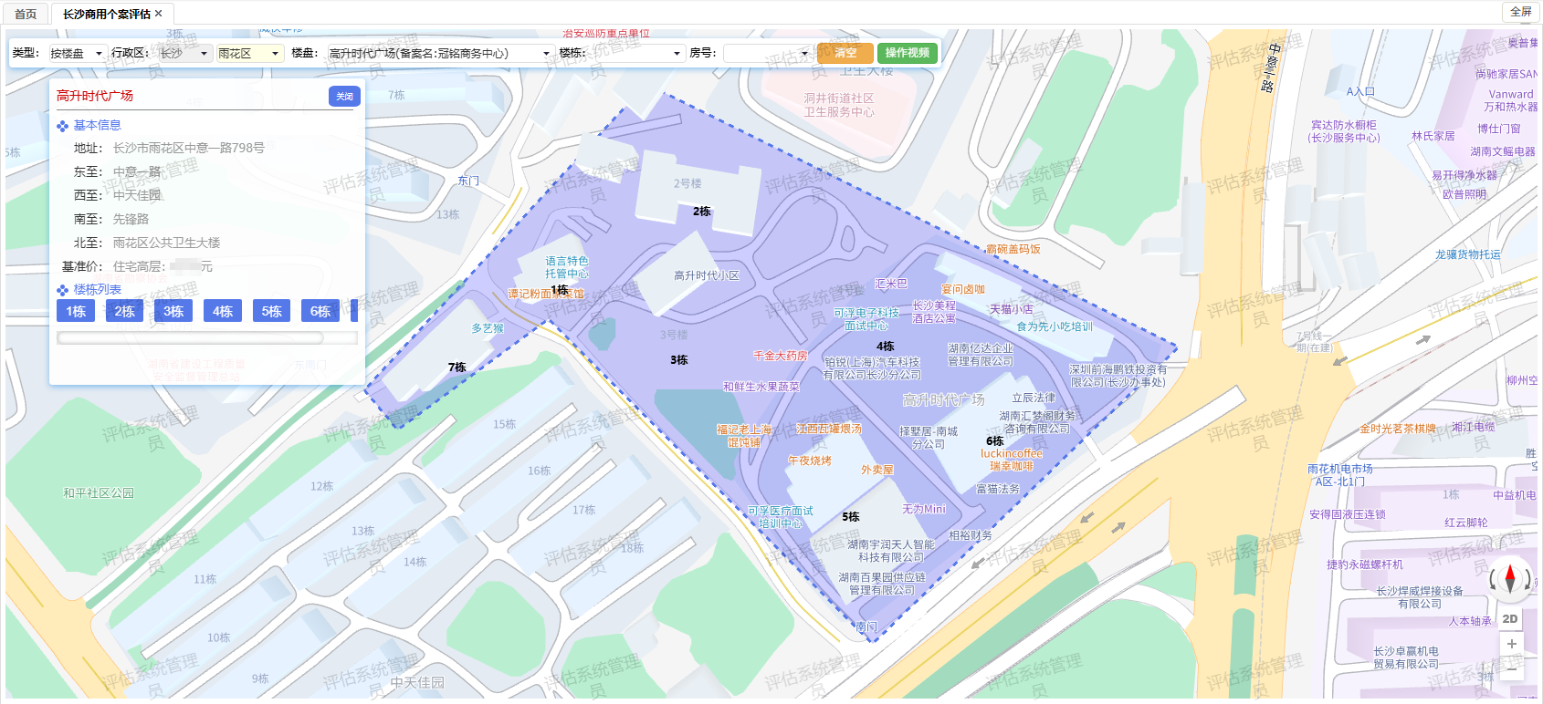Select building 5栋 in building list
This screenshot has width=1543, height=704.
click(271, 311)
